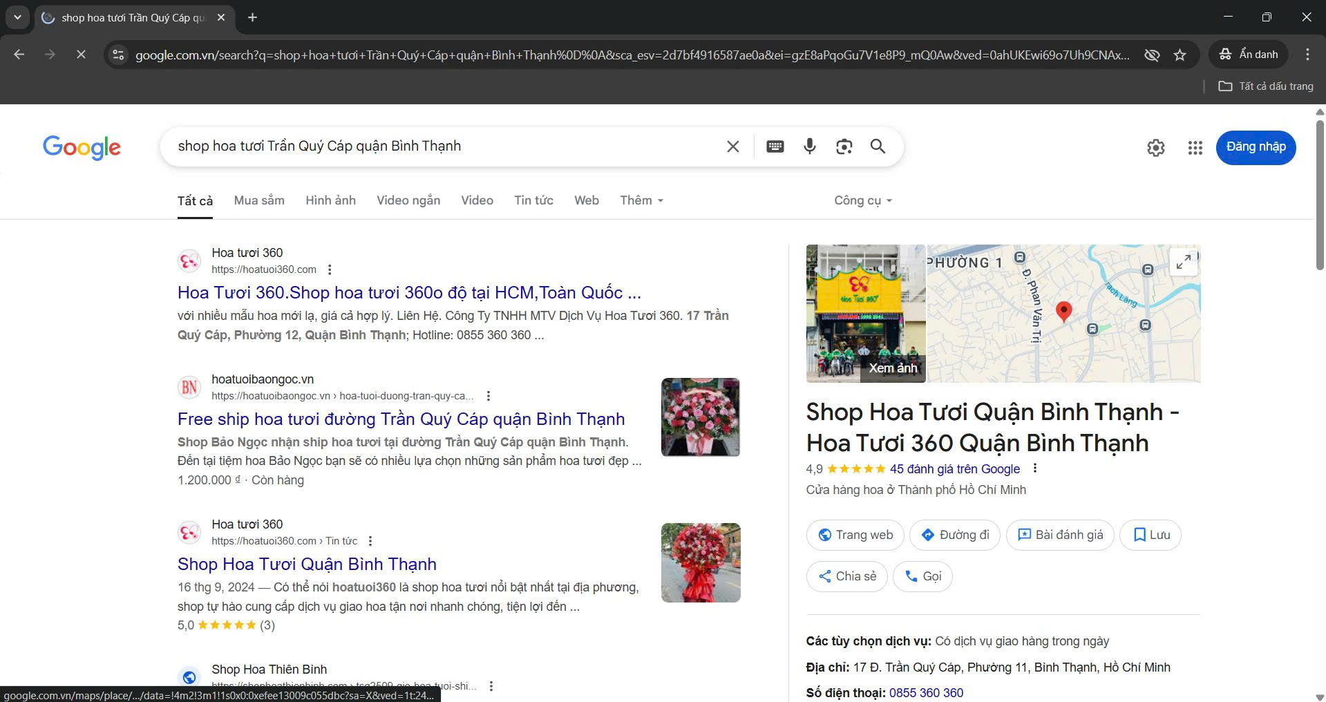The image size is (1326, 702).
Task: Open the Google apps grid
Action: point(1195,147)
